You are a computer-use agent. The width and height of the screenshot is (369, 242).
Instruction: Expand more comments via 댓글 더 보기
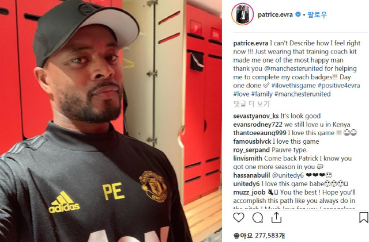(x=251, y=103)
